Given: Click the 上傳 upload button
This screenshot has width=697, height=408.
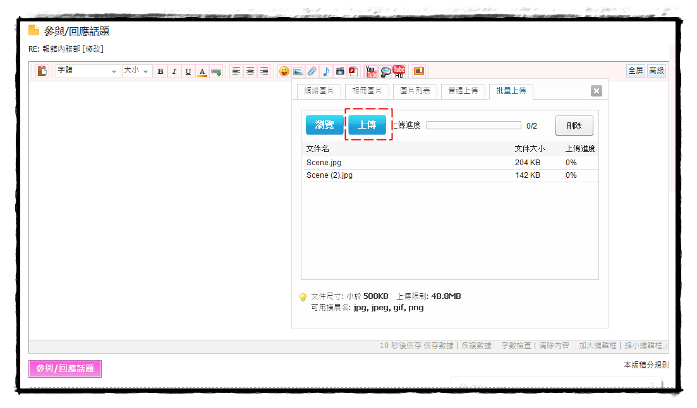Looking at the screenshot, I should point(367,125).
